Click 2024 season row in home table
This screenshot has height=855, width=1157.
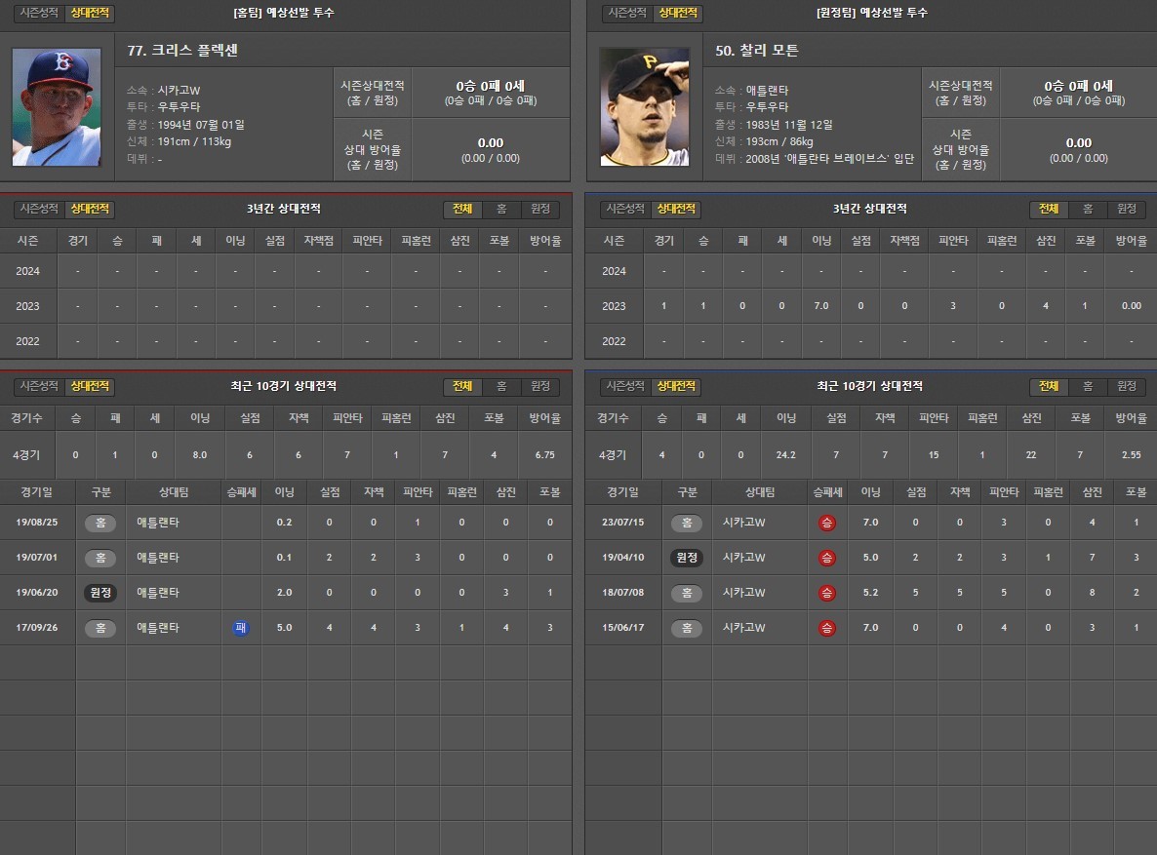286,271
